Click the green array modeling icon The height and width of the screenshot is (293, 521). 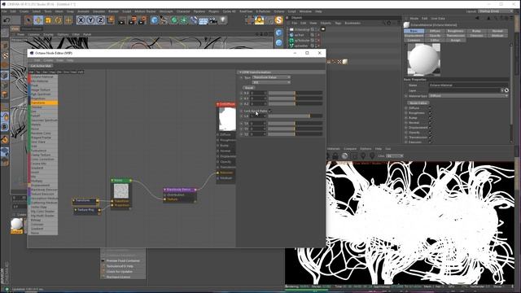pos(183,20)
